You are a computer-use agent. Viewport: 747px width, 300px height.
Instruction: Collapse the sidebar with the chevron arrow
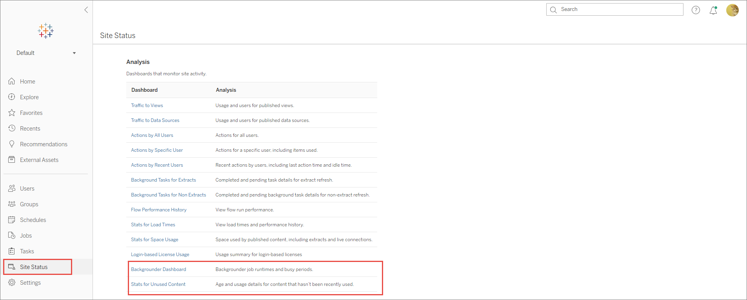click(x=86, y=10)
